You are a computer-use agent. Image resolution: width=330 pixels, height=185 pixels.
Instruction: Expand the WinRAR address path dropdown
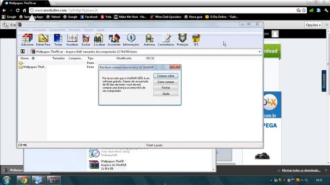[x=259, y=51]
